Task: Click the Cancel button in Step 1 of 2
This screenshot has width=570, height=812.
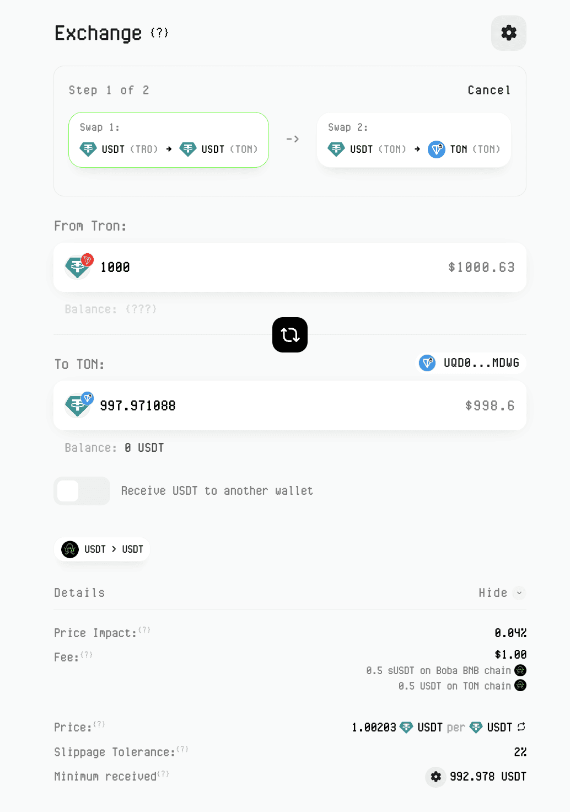Action: [488, 90]
